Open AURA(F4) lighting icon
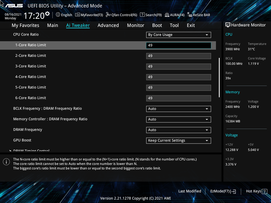 (167, 15)
